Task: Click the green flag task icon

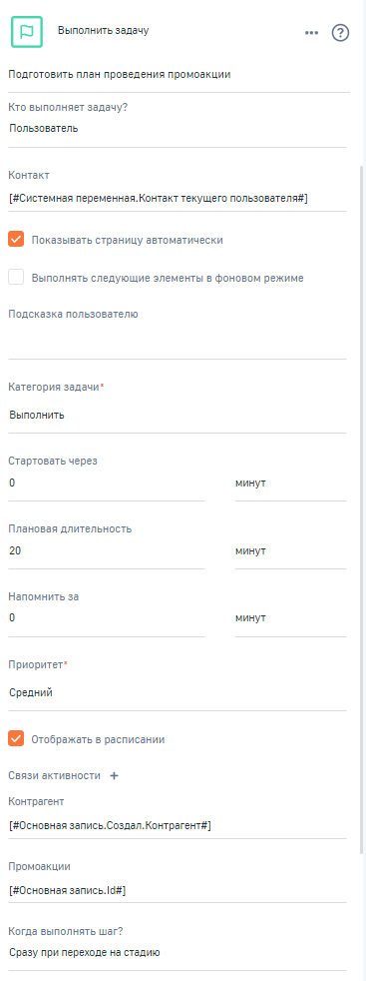Action: [x=27, y=32]
